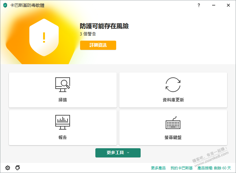Click the question mark help icon
236x173 pixels.
tap(199, 5)
